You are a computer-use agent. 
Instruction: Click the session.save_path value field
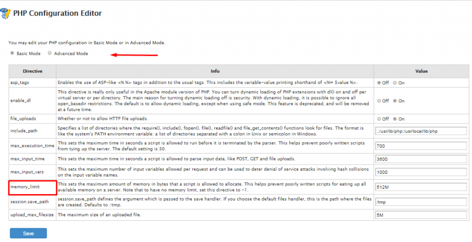(421, 202)
